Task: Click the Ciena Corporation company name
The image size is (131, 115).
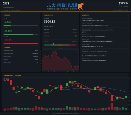Action: tap(8, 7)
